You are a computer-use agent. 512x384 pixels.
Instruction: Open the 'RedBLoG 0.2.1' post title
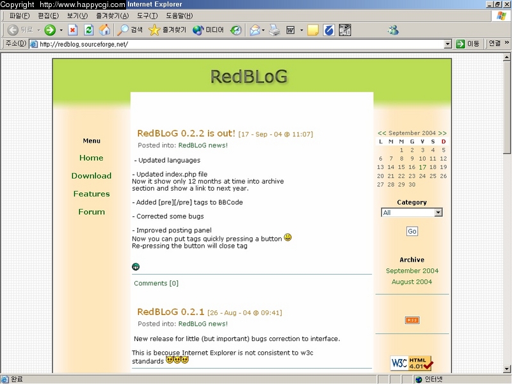pos(171,312)
